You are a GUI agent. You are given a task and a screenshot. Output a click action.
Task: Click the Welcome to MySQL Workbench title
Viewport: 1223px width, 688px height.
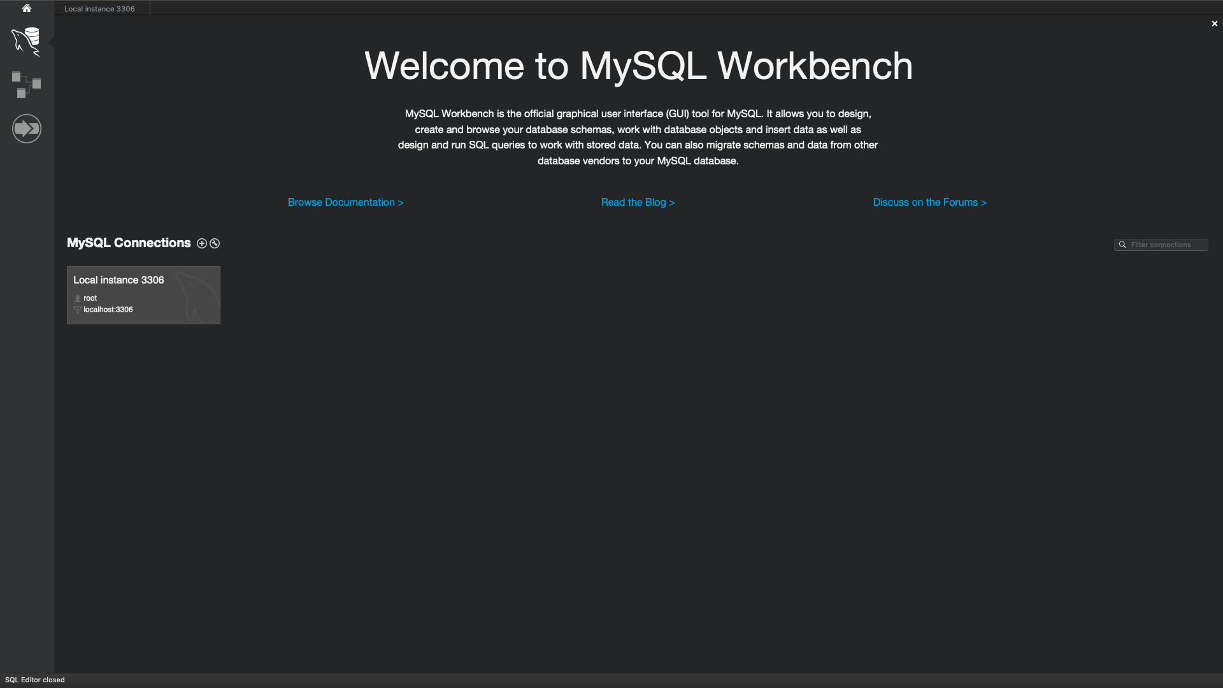click(x=638, y=66)
